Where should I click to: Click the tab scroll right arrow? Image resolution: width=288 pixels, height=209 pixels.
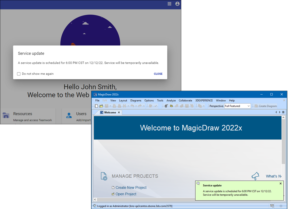(280, 112)
